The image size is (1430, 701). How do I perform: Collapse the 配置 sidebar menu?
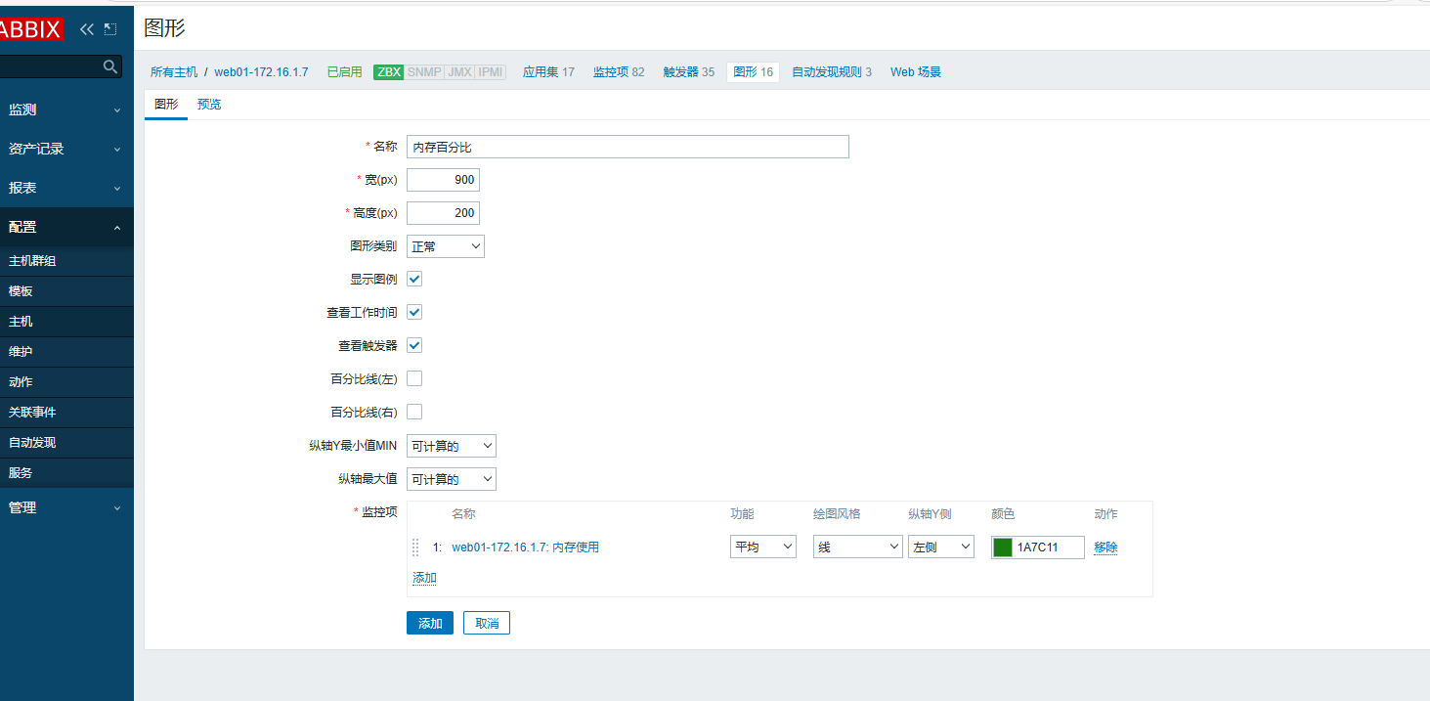pos(66,227)
